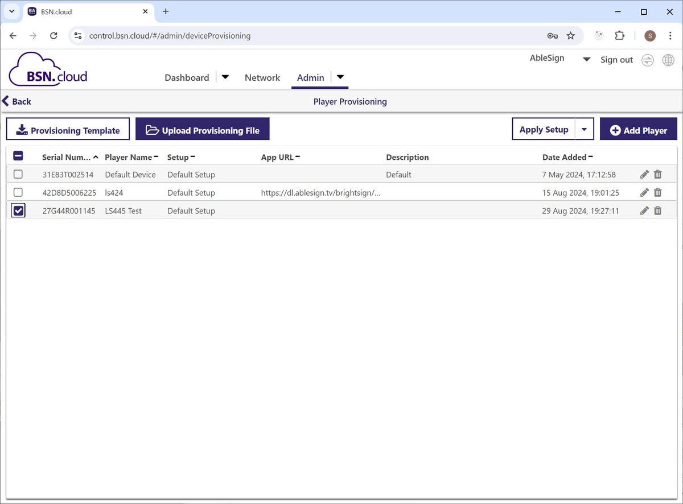Expand the AbleSign account dropdown

tap(586, 59)
